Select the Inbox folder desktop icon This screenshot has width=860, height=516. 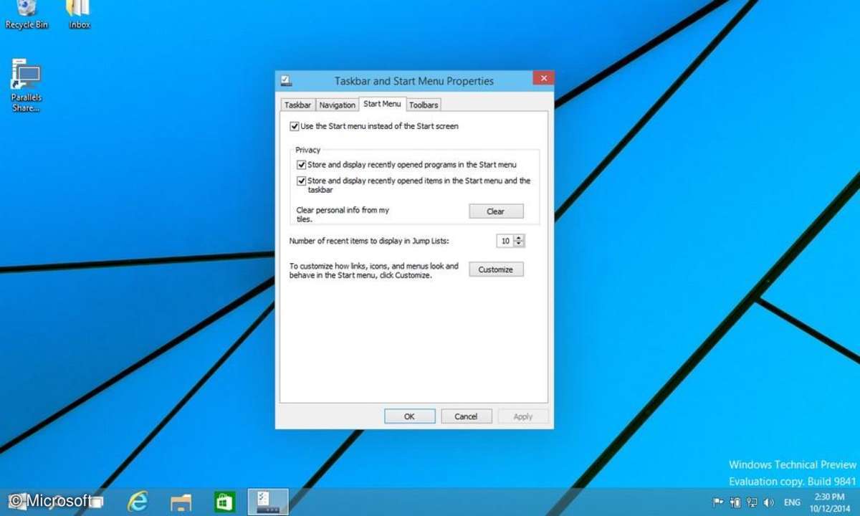coord(79,15)
